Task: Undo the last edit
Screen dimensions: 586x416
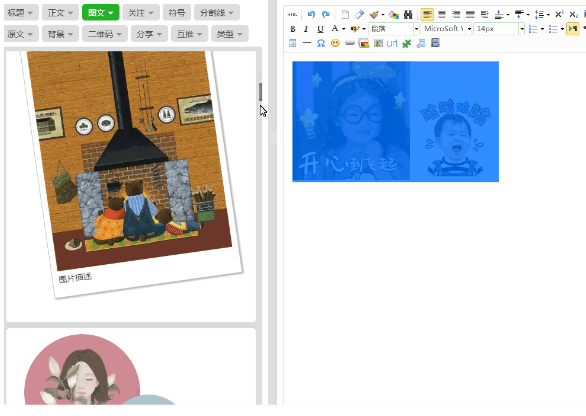Action: coord(311,14)
